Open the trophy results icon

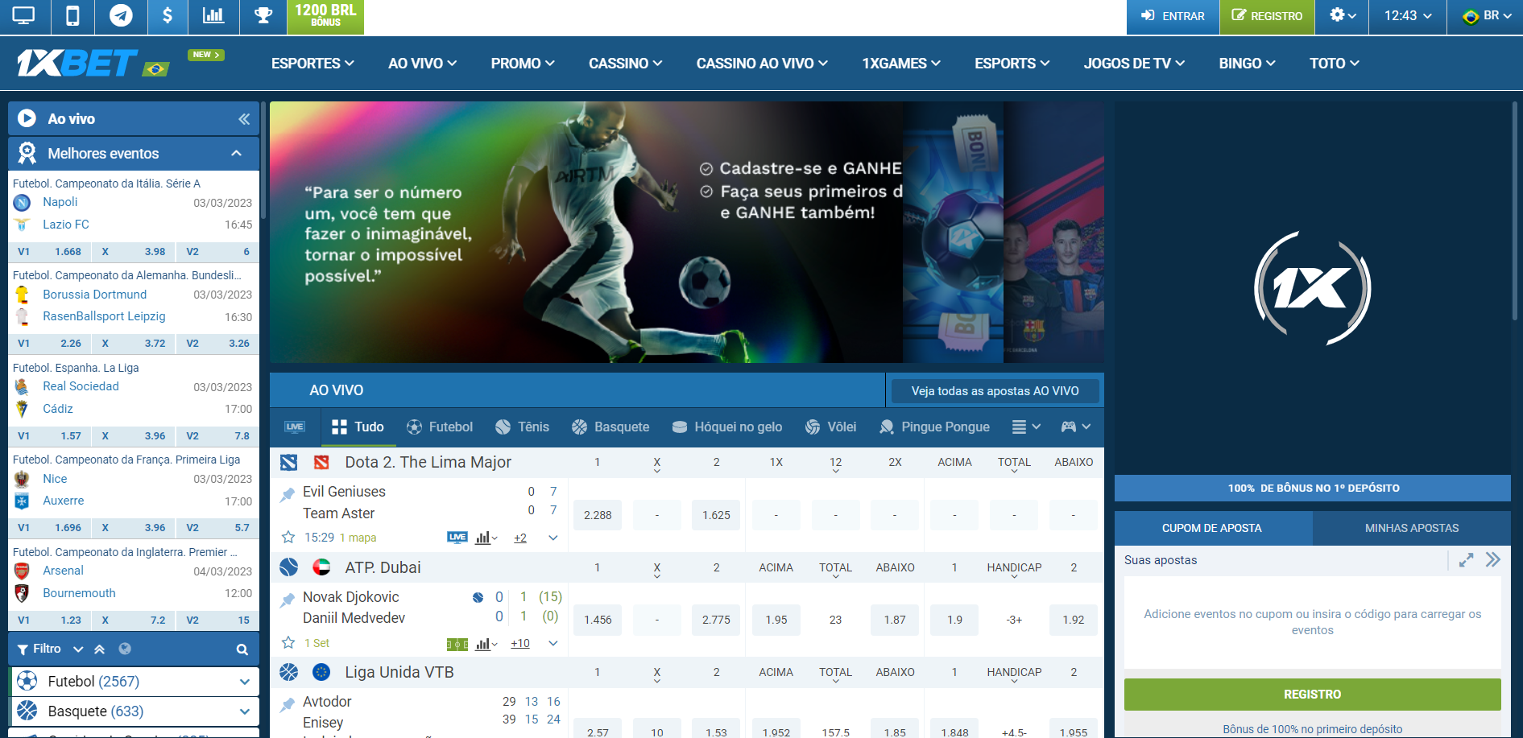click(263, 16)
